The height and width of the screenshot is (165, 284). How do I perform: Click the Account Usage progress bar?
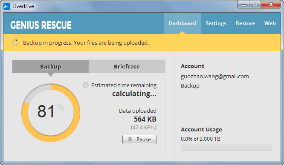226,148
